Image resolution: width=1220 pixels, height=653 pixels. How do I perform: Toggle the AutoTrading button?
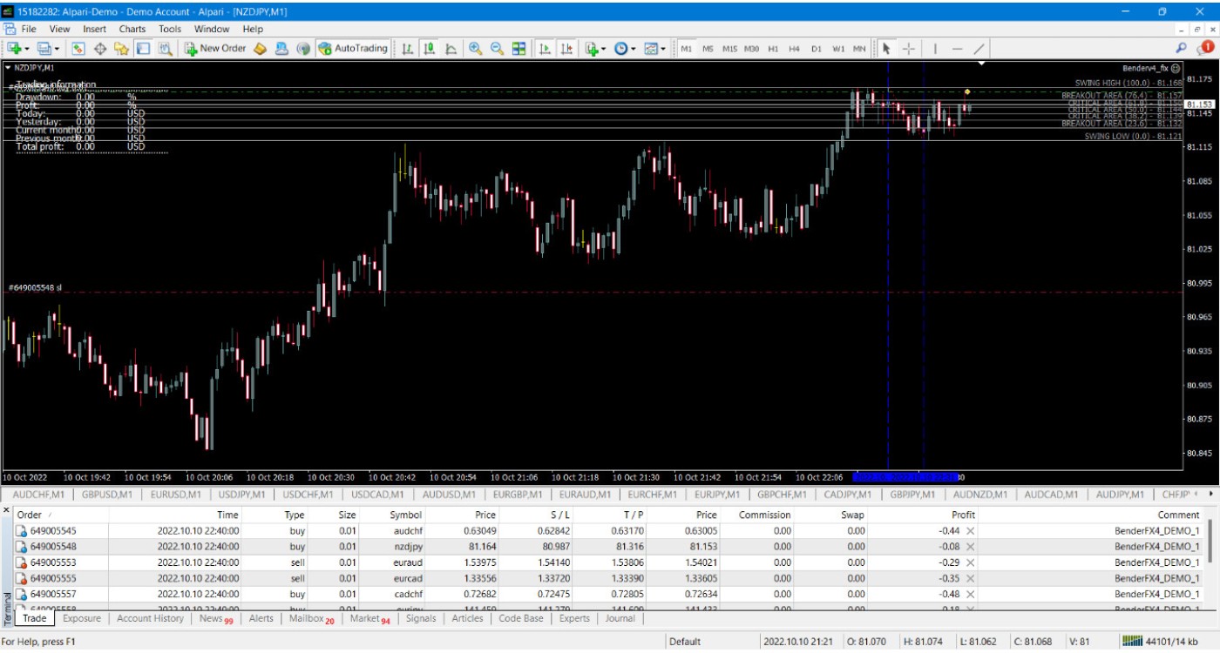tap(353, 49)
